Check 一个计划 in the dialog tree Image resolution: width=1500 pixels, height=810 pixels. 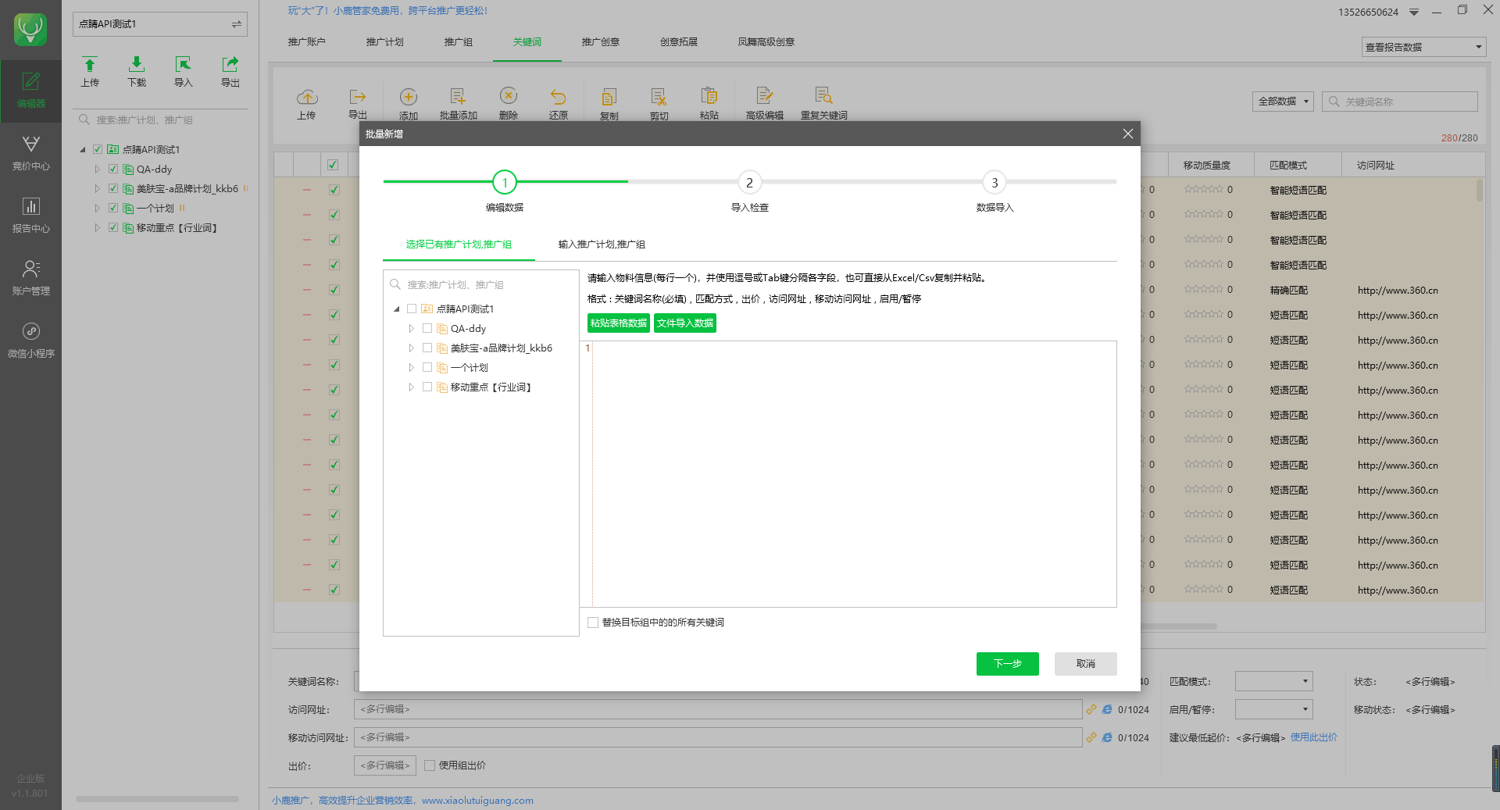tap(427, 367)
